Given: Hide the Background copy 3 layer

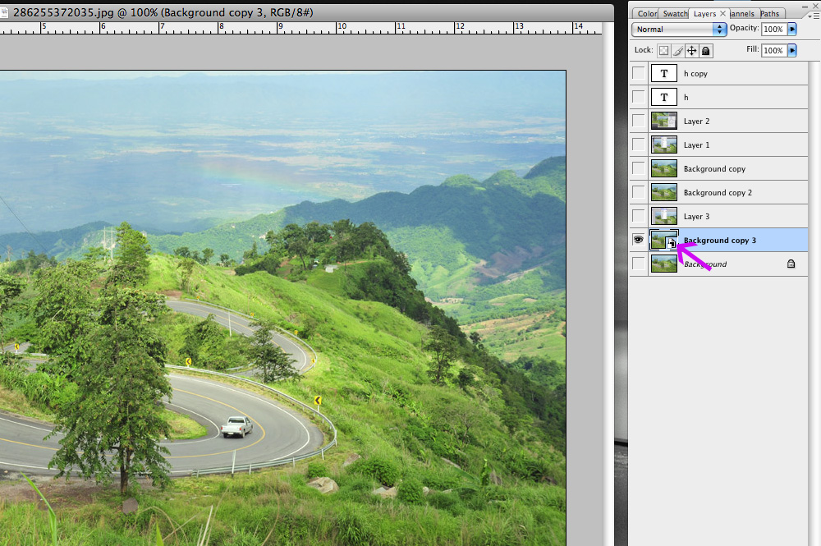Looking at the screenshot, I should [638, 240].
